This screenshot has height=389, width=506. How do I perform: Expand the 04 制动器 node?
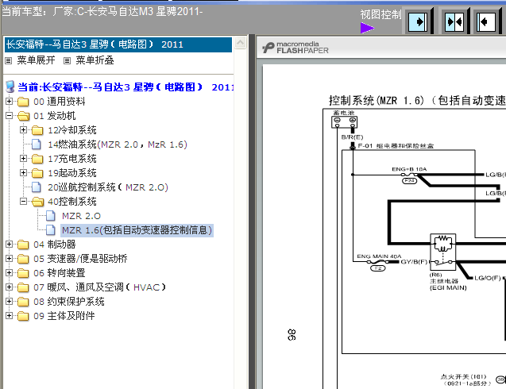[9, 245]
